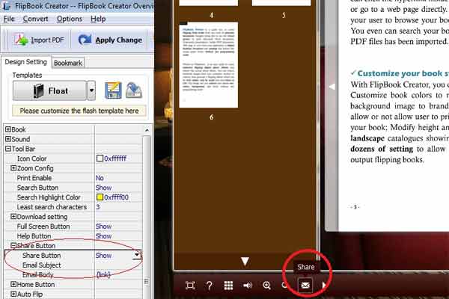
Task: Select the Least search characters value 3
Action: coord(98,207)
